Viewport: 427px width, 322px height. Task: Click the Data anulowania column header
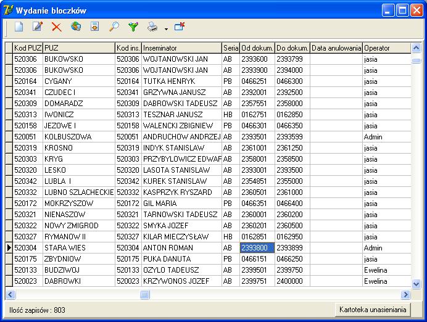tap(336, 48)
